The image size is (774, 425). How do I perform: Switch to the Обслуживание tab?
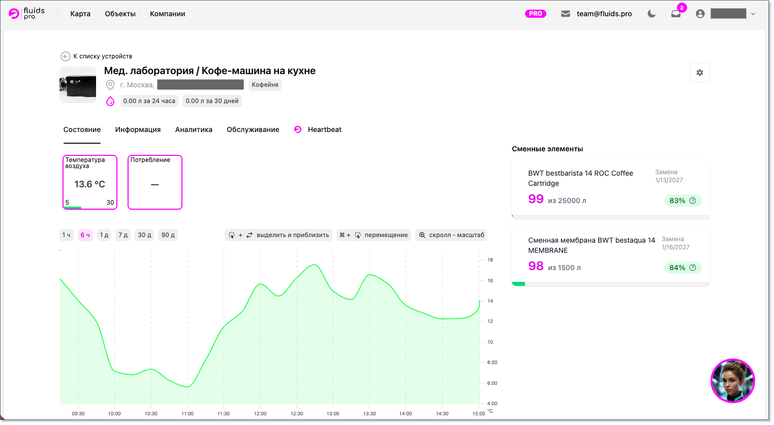pos(253,129)
